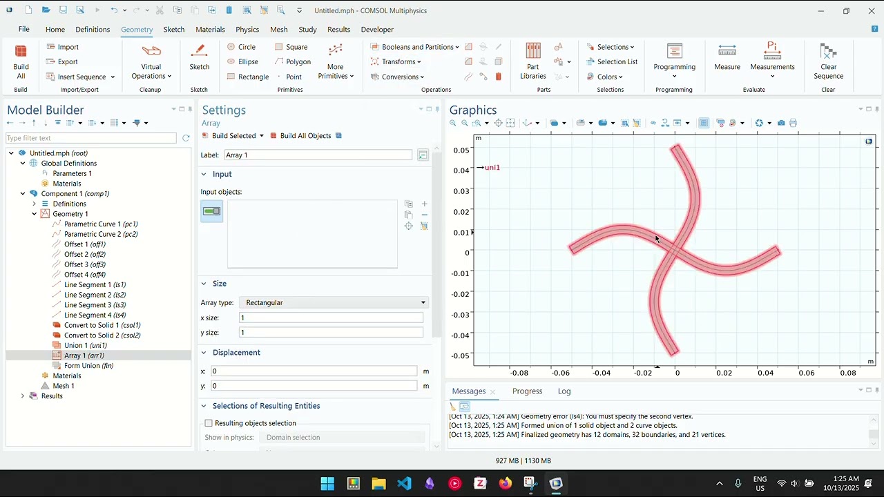Click the Export button
The height and width of the screenshot is (497, 884).
tap(61, 61)
